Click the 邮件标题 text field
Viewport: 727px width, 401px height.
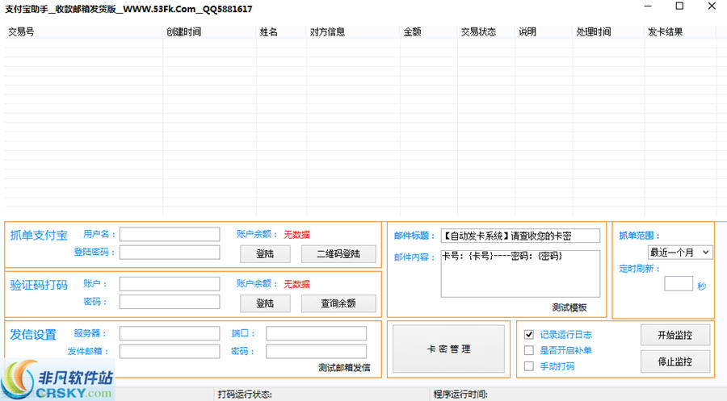[520, 236]
